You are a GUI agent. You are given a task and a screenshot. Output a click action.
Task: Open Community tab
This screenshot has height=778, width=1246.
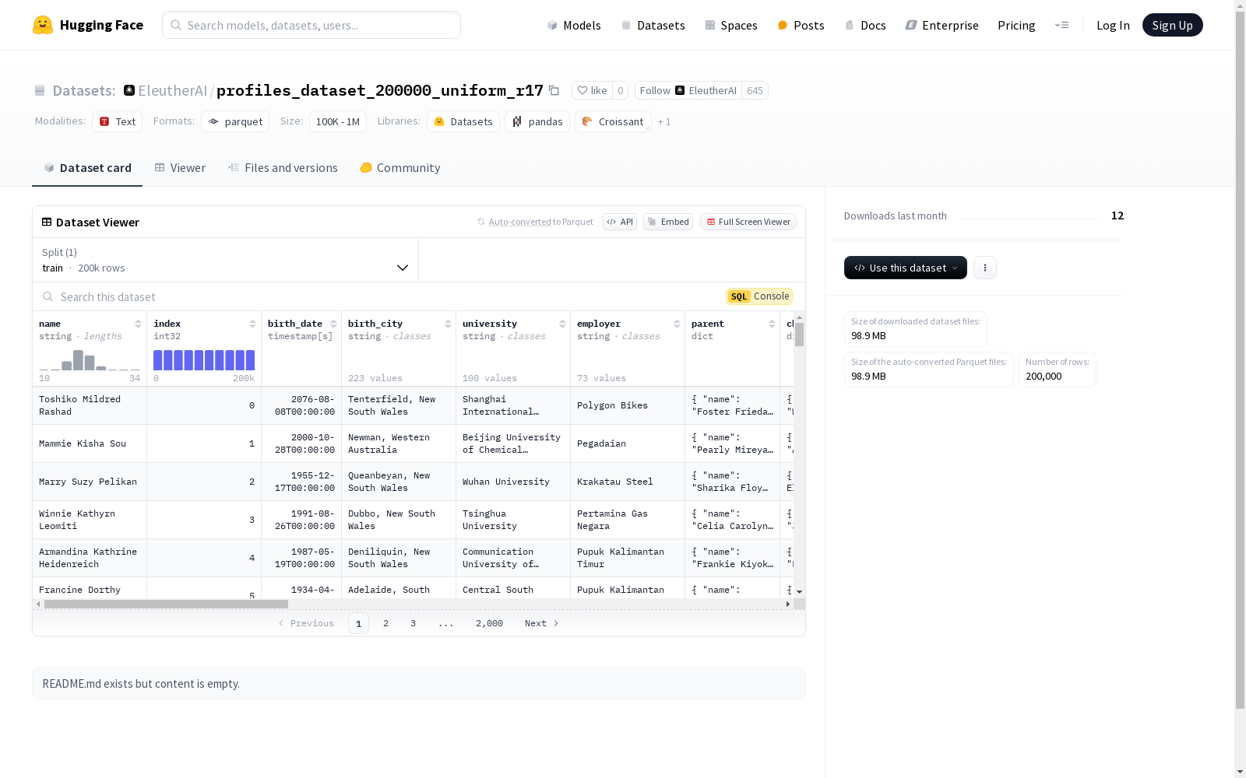point(400,168)
